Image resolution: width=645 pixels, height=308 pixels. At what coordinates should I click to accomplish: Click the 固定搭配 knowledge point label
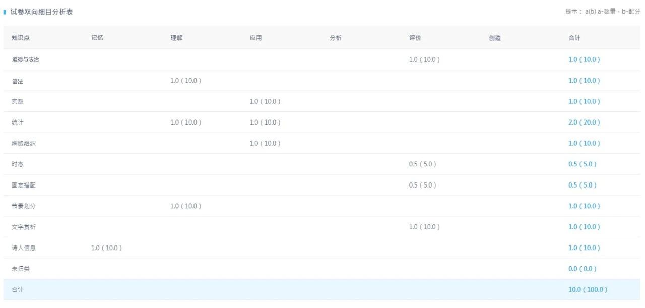coord(24,185)
